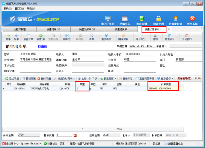Click 查看商品详情 button
This screenshot has width=205, height=148.
pos(145,79)
